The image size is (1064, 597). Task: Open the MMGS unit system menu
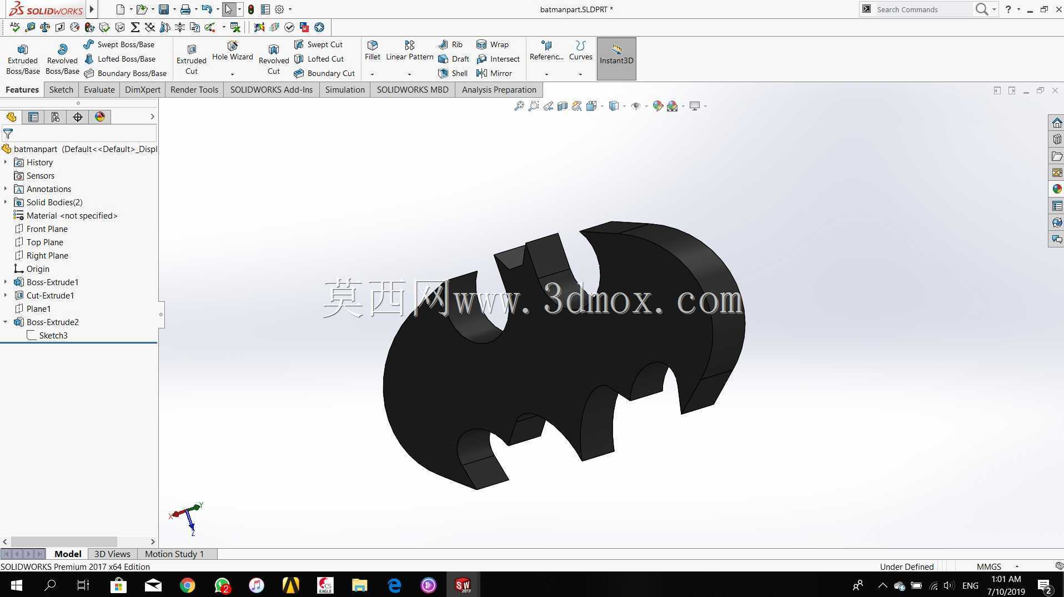998,566
